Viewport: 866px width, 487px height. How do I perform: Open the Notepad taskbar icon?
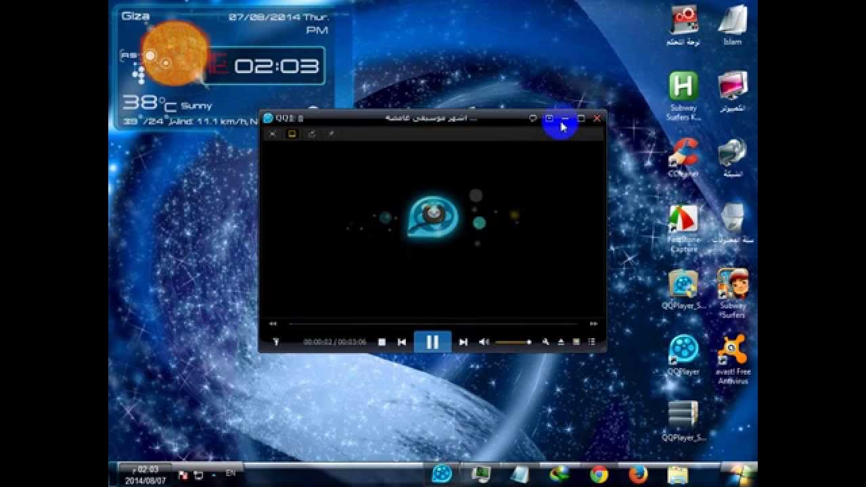(520, 475)
